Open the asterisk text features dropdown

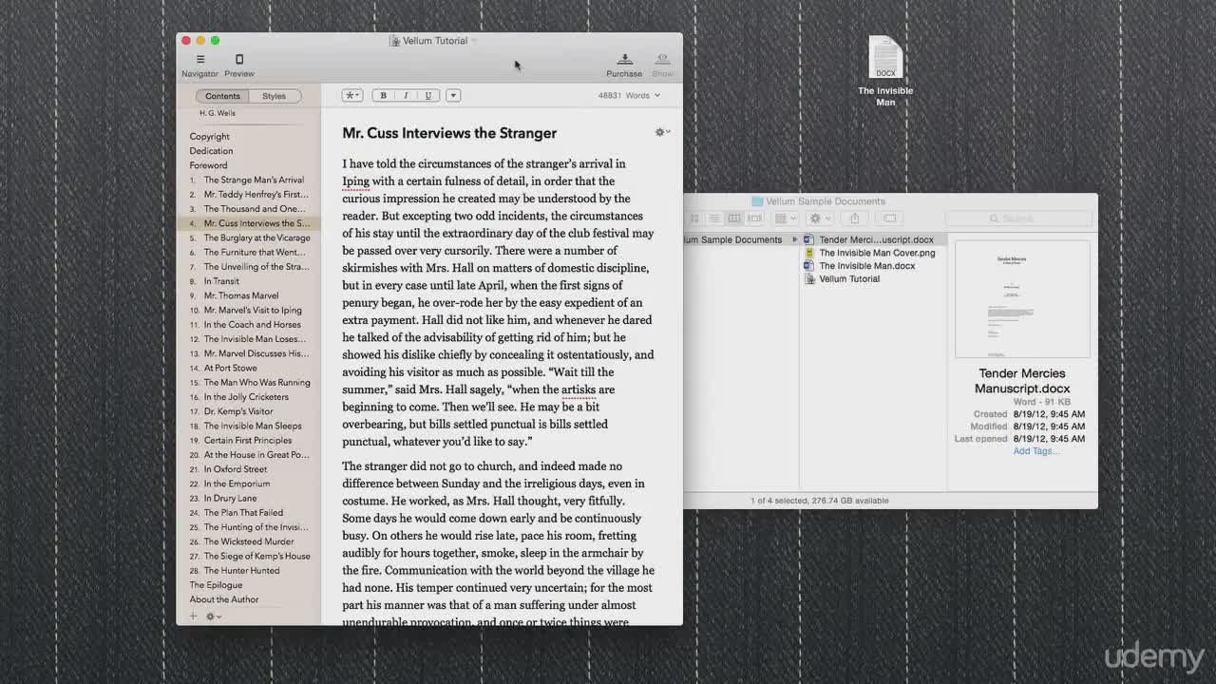tap(352, 95)
